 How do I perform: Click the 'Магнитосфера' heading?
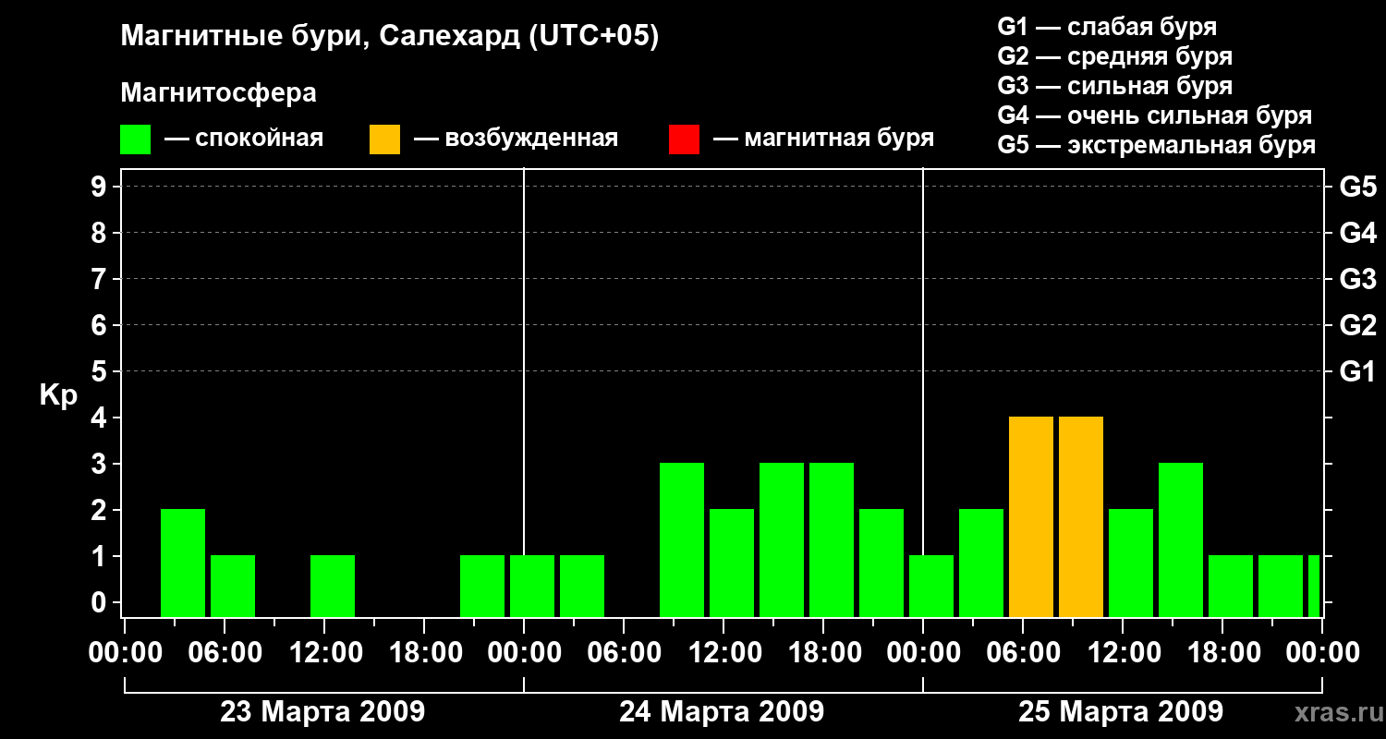218,93
